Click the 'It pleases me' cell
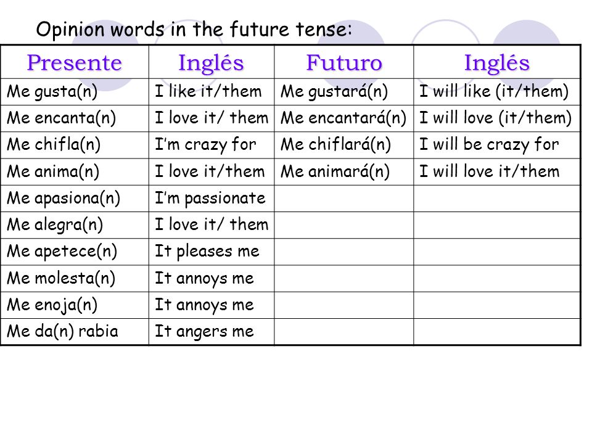 tap(212, 252)
